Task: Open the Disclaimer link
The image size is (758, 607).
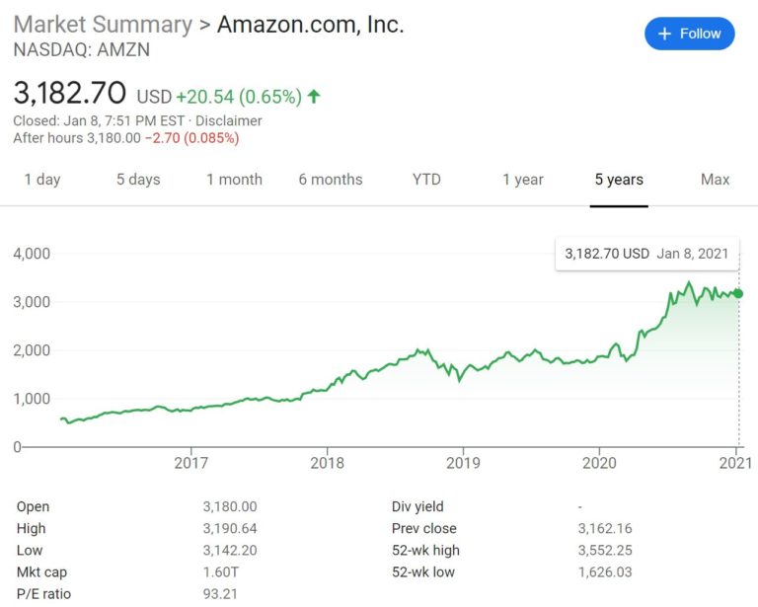Action: click(x=229, y=120)
